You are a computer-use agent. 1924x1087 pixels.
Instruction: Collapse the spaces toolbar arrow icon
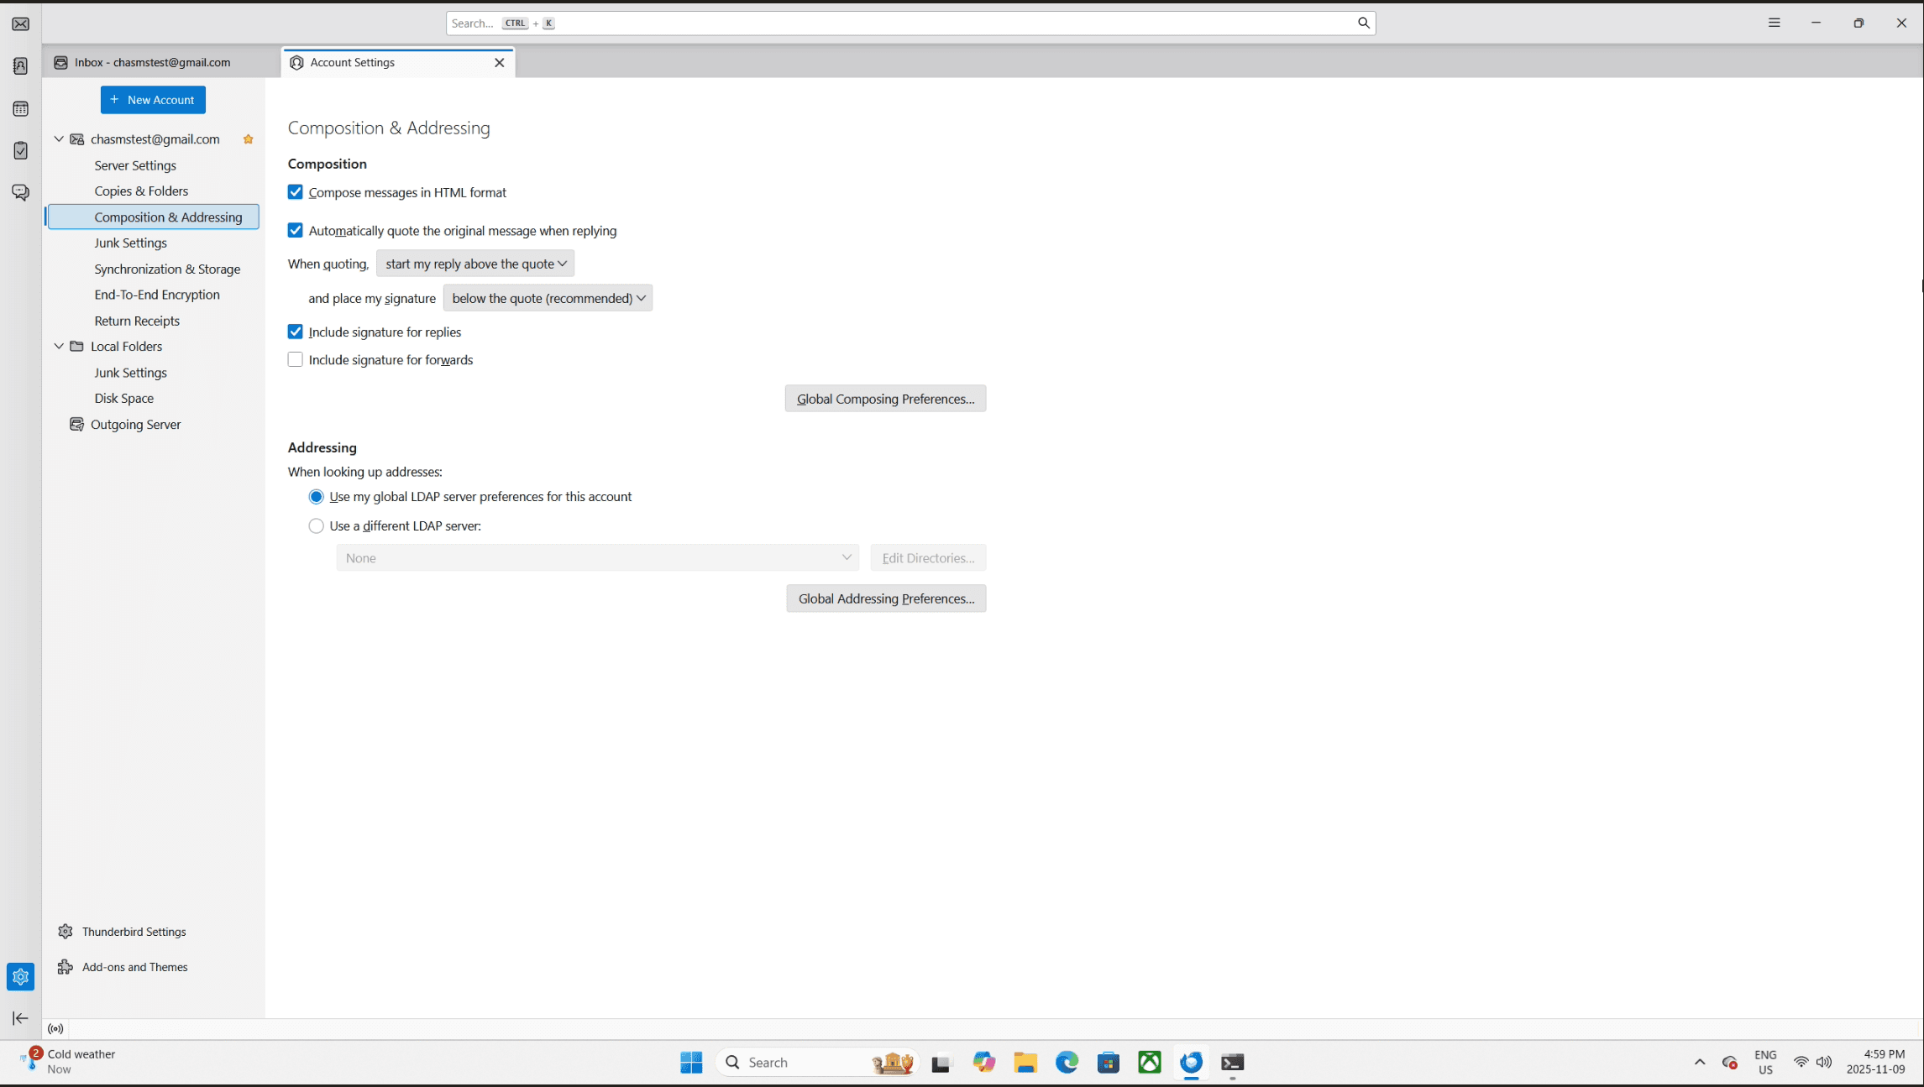(20, 1018)
